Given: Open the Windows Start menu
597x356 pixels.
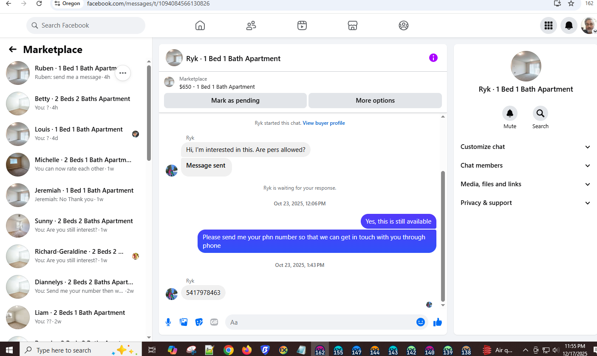Looking at the screenshot, I should point(9,350).
